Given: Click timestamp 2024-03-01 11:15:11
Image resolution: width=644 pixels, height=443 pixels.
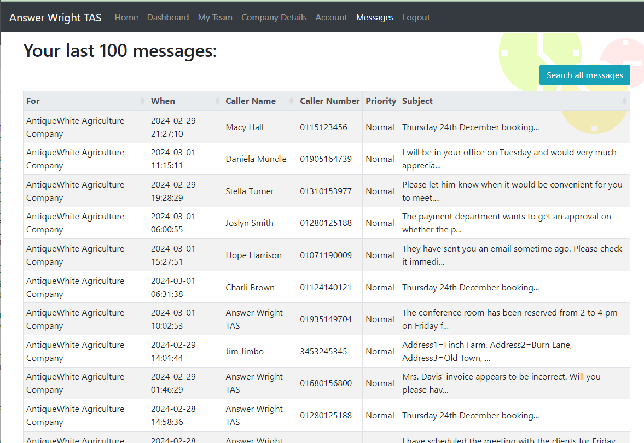Looking at the screenshot, I should click(x=173, y=159).
